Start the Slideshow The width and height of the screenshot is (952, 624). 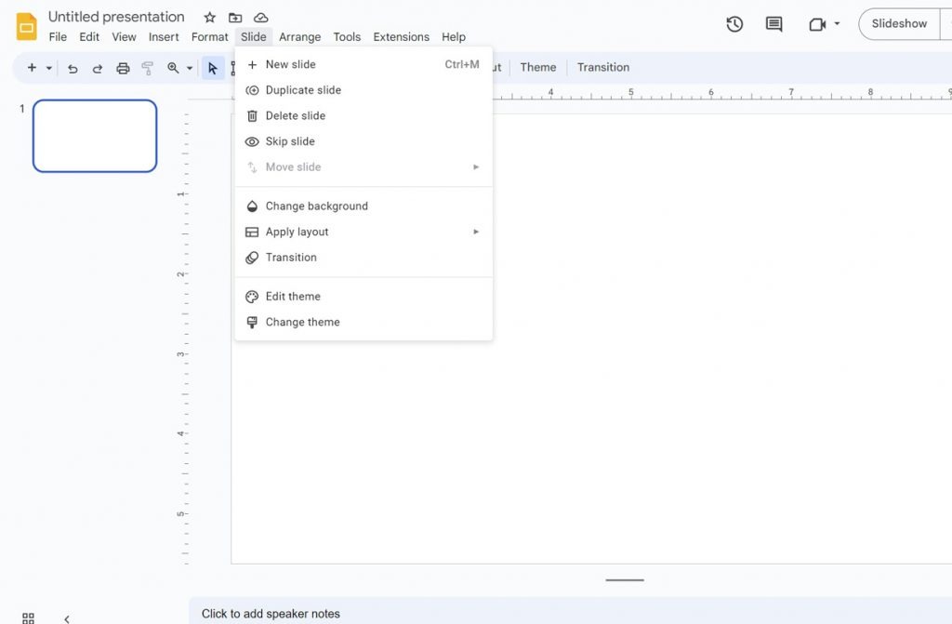[x=898, y=24]
